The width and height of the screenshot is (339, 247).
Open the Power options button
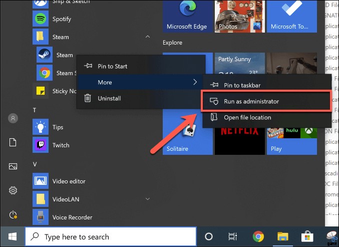click(13, 214)
